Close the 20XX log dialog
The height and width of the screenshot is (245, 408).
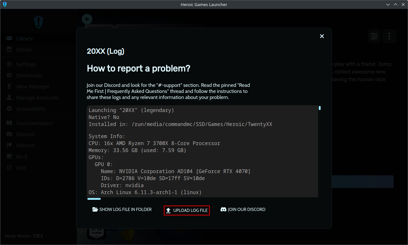(x=322, y=36)
